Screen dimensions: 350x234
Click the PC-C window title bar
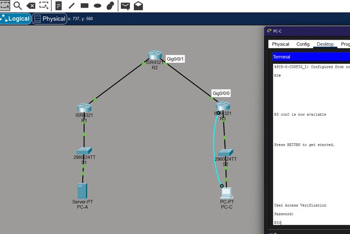[x=307, y=31]
